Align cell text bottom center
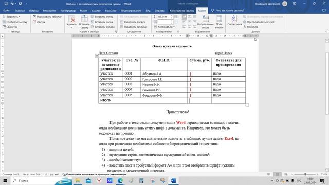The width and height of the screenshot is (329, 185). [x=190, y=27]
